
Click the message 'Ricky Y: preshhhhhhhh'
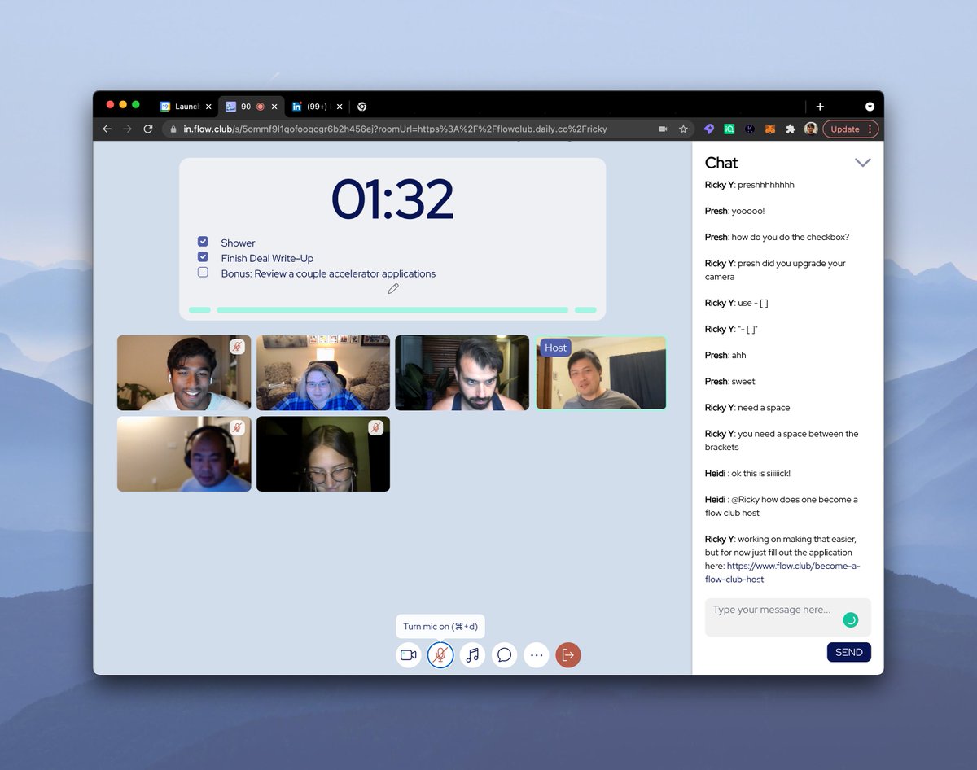click(749, 185)
